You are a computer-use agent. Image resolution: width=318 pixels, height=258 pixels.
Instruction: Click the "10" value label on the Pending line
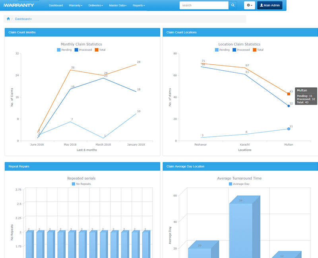[139, 111]
